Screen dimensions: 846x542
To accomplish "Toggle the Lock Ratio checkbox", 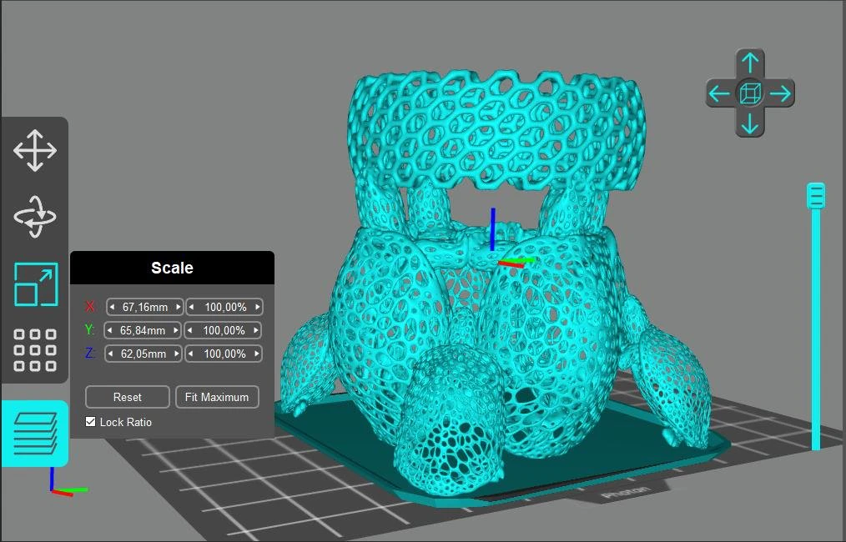I will [91, 422].
